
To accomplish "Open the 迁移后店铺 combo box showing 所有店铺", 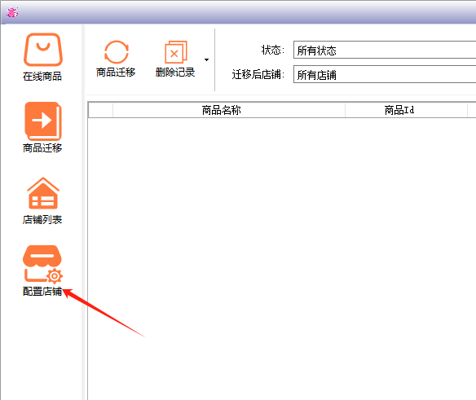I will coord(385,74).
